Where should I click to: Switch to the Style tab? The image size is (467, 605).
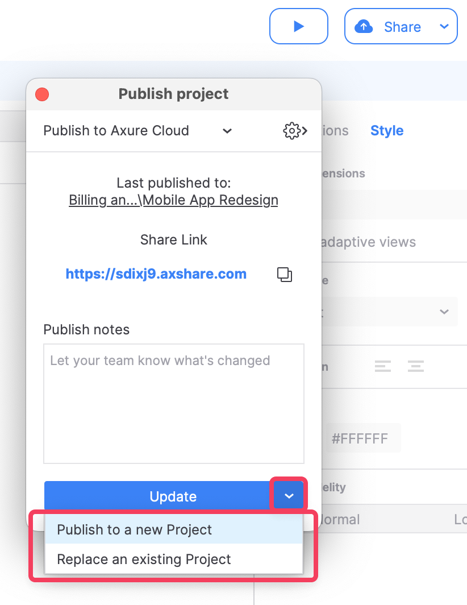387,131
